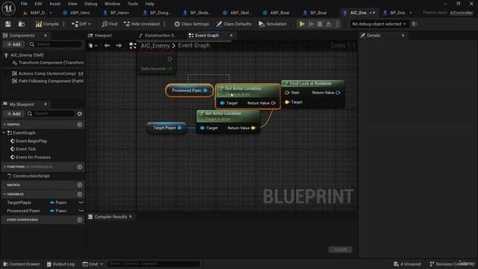Screen dimensions: 478x269
Task: Open Compile options three-dot menu
Action: click(63, 24)
